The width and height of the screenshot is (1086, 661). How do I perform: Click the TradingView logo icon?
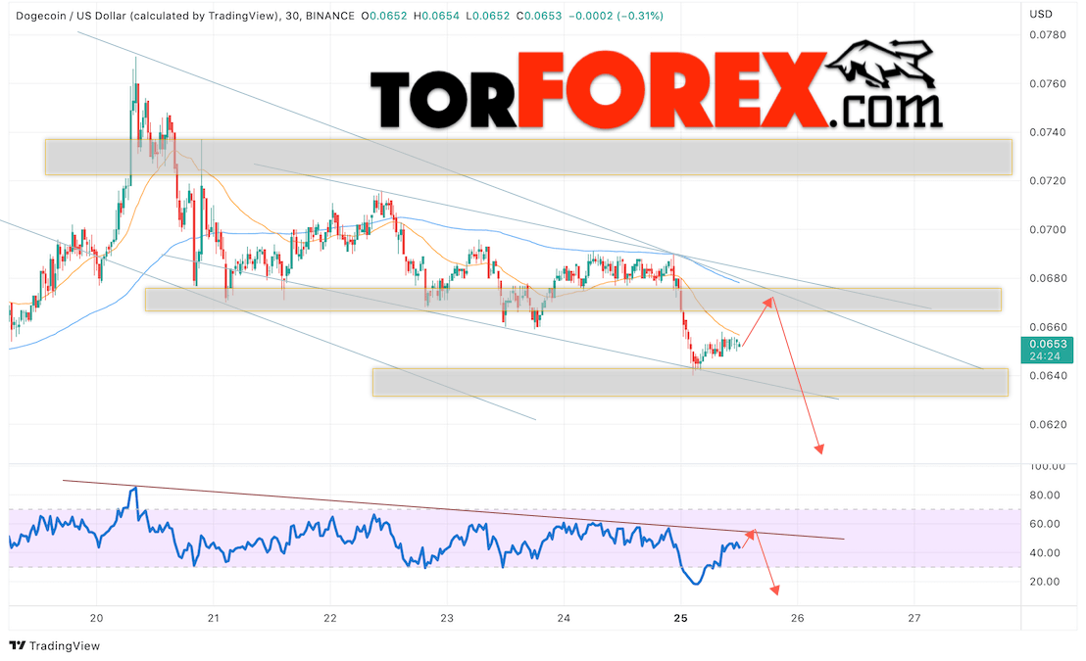pos(18,645)
